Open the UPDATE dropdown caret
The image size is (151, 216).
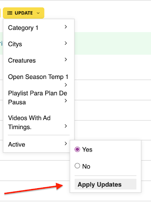point(38,13)
